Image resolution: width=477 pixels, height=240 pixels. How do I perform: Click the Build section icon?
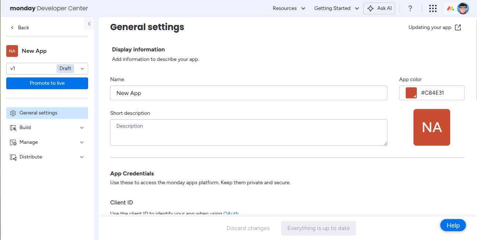pyautogui.click(x=13, y=128)
